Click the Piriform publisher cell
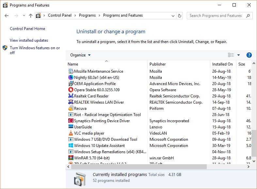Screen dimensions: 257x189 [x=156, y=109]
